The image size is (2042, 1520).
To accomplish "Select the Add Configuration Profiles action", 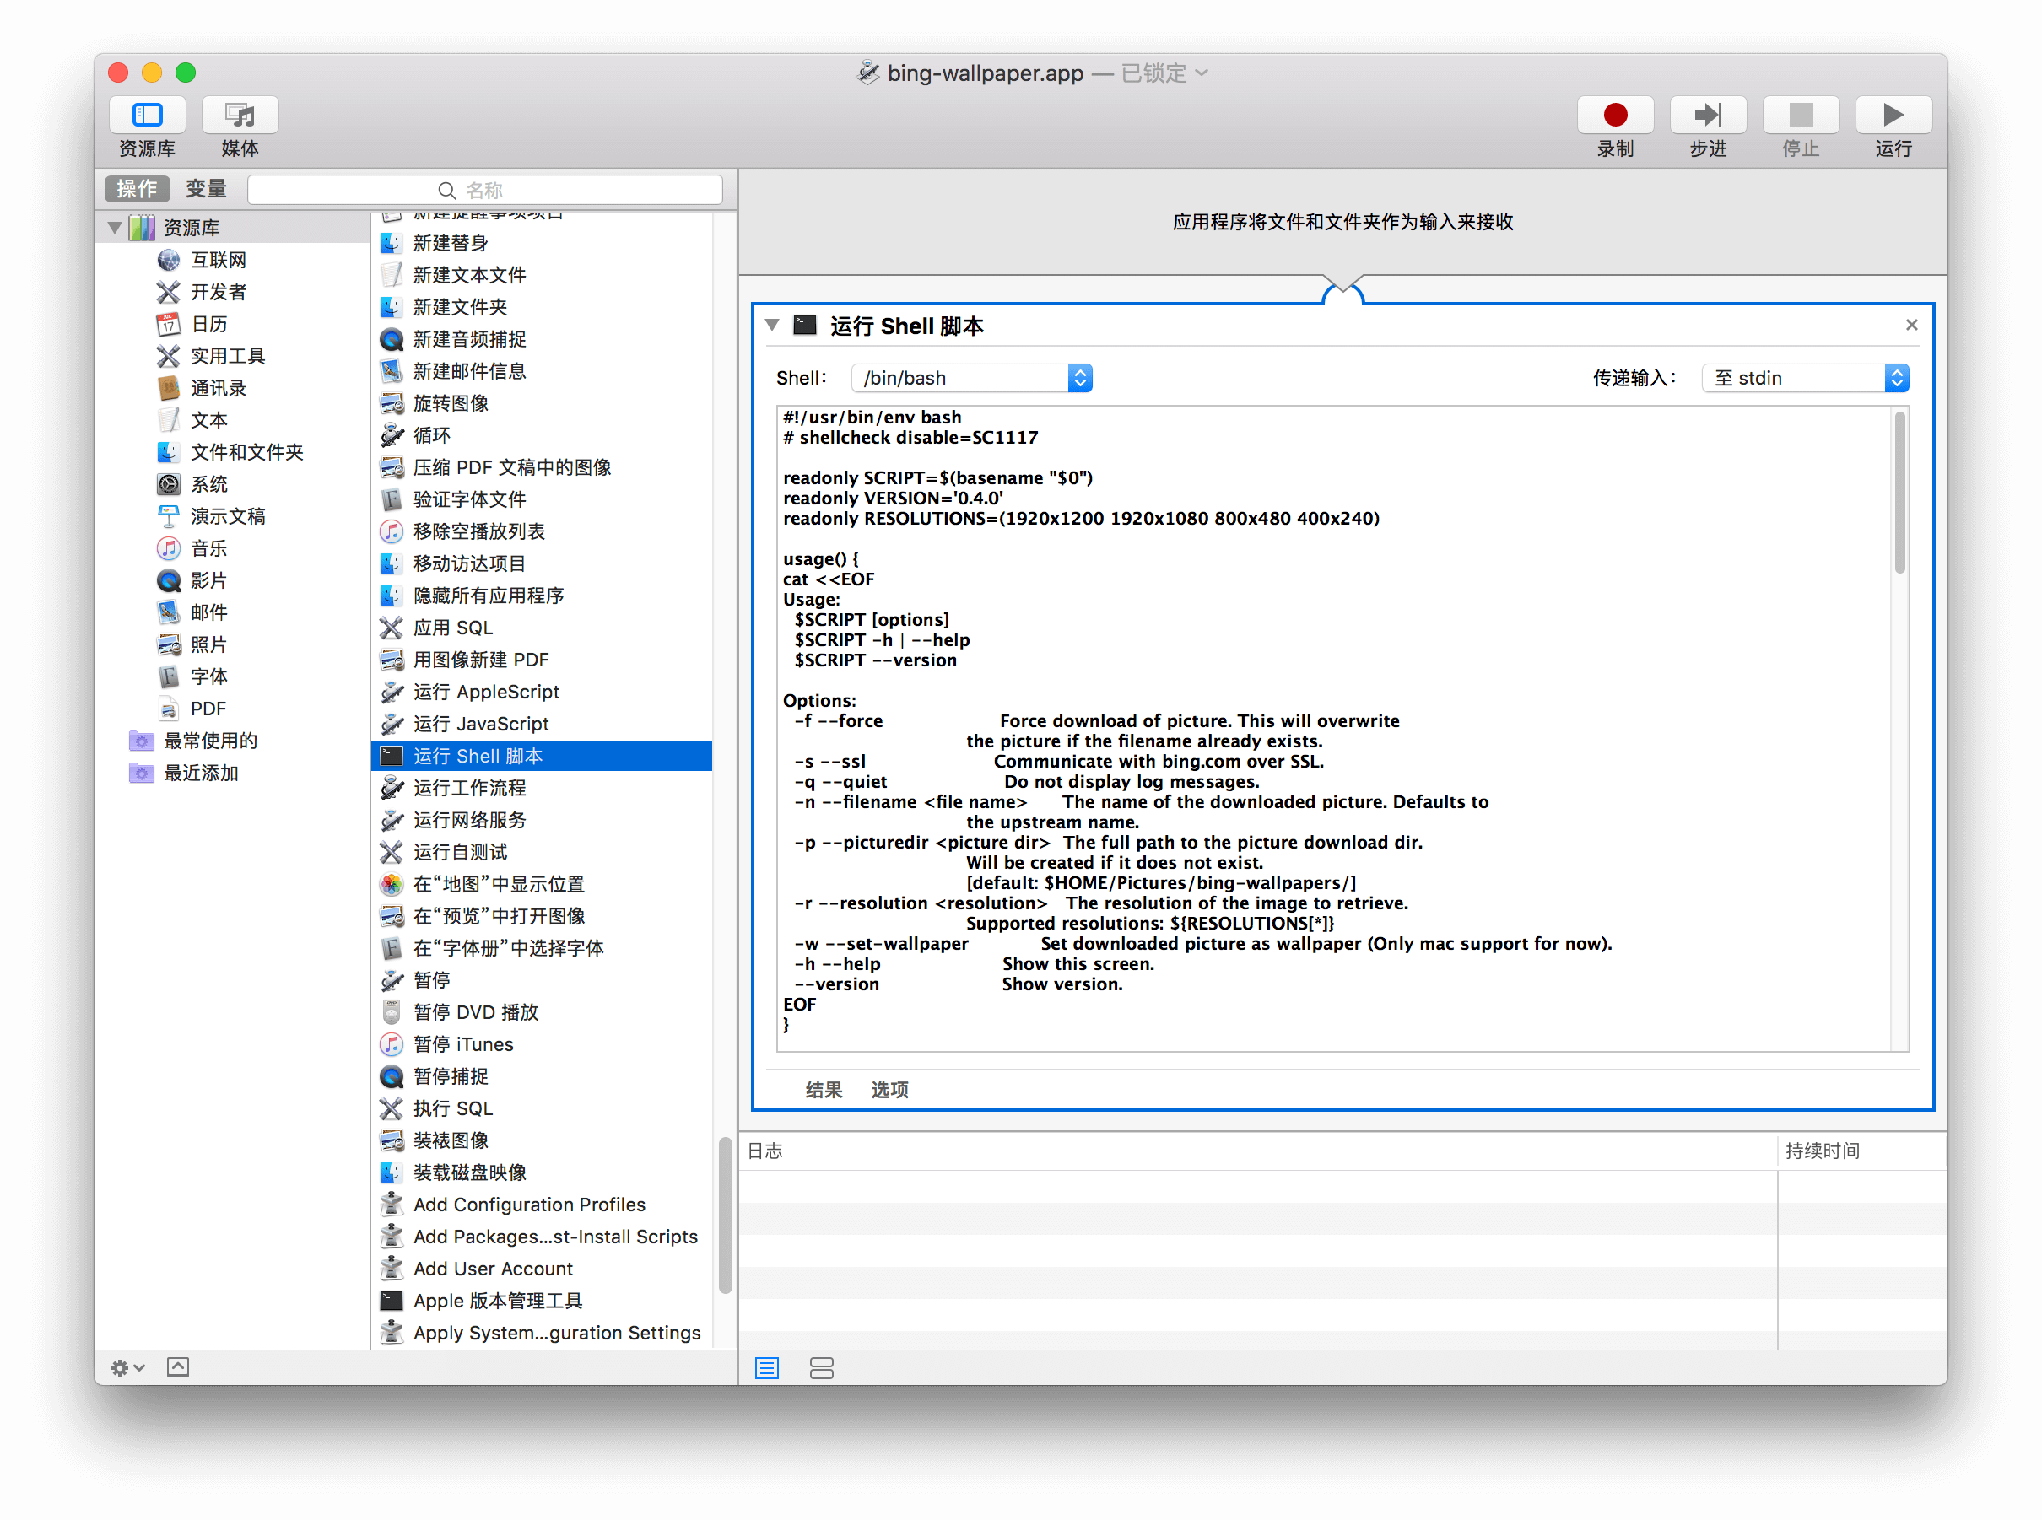I will pyautogui.click(x=542, y=1205).
